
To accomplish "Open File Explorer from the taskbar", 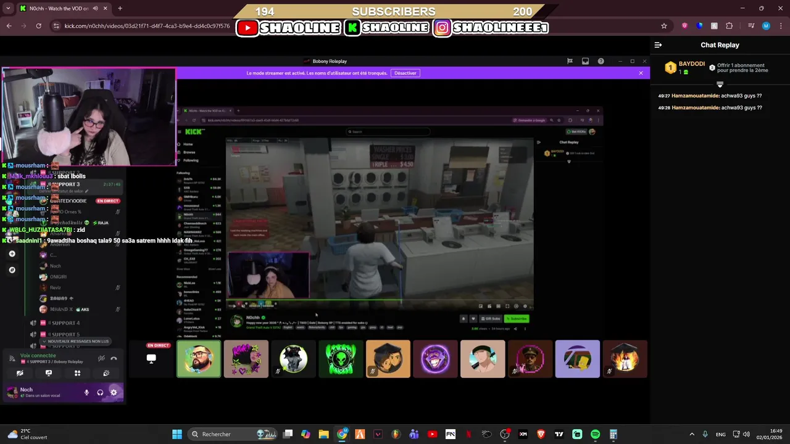I will [323, 434].
